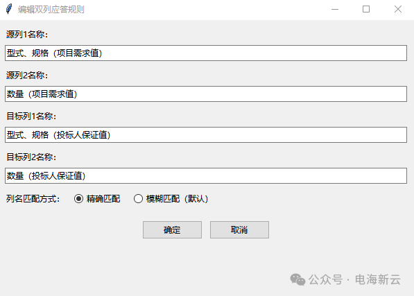The width and height of the screenshot is (414, 296).
Task: Click the 编辑双列应答规则 title text
Action: click(51, 10)
